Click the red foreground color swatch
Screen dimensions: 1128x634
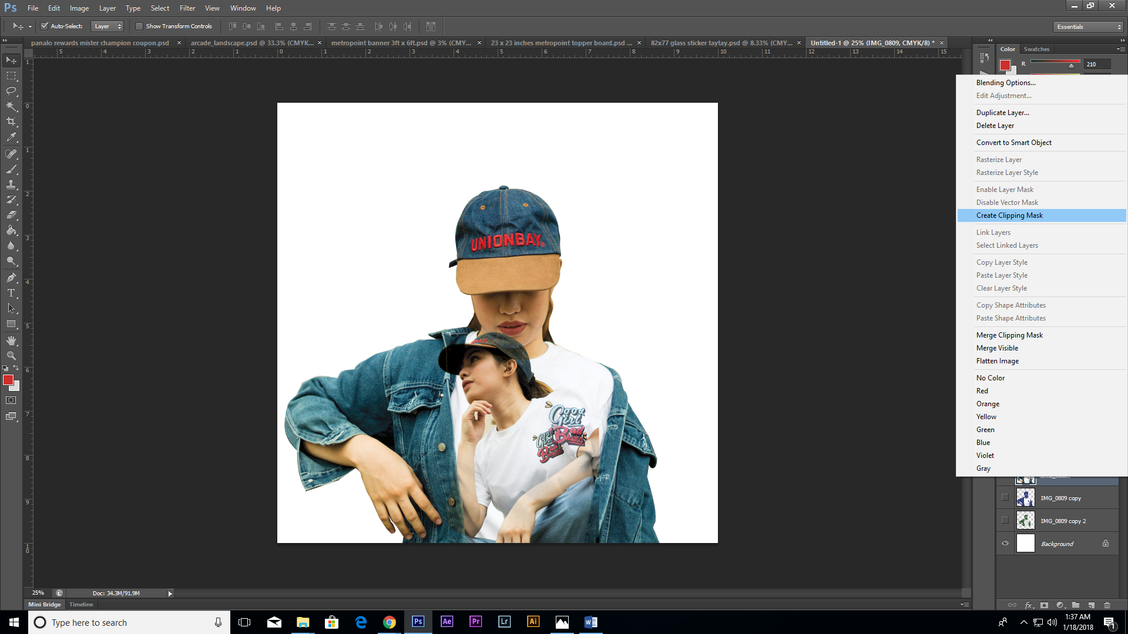pos(8,380)
